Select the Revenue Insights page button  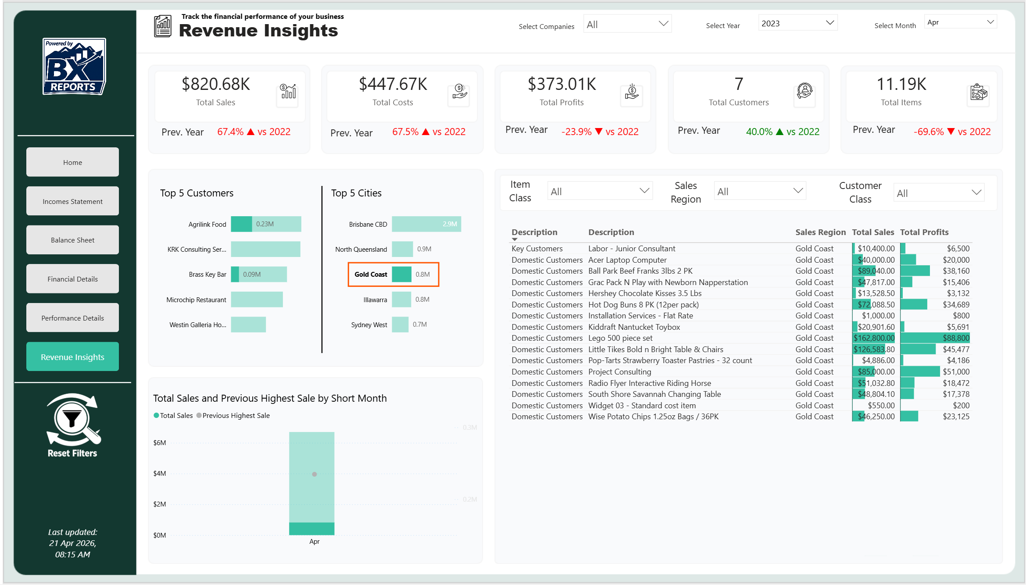72,357
